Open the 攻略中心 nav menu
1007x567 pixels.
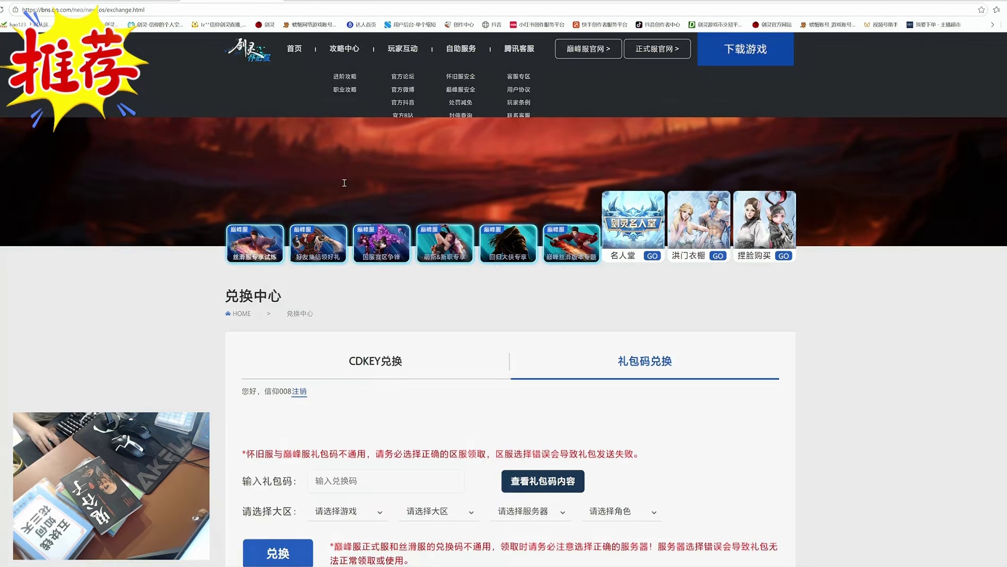344,48
